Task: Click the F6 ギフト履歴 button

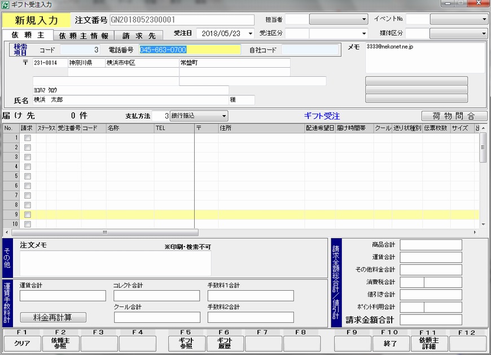Action: click(225, 343)
